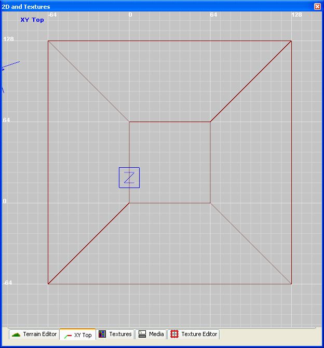The width and height of the screenshot is (324, 348).
Task: Select the blue Z marker box
Action: [129, 177]
